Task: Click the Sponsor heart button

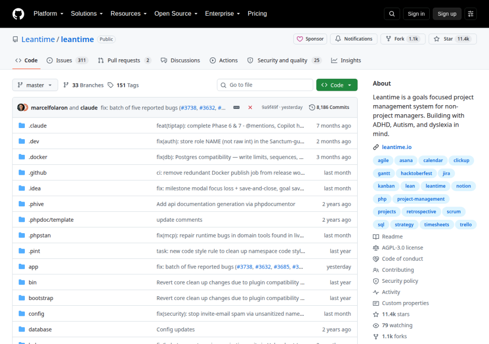Action: click(310, 39)
